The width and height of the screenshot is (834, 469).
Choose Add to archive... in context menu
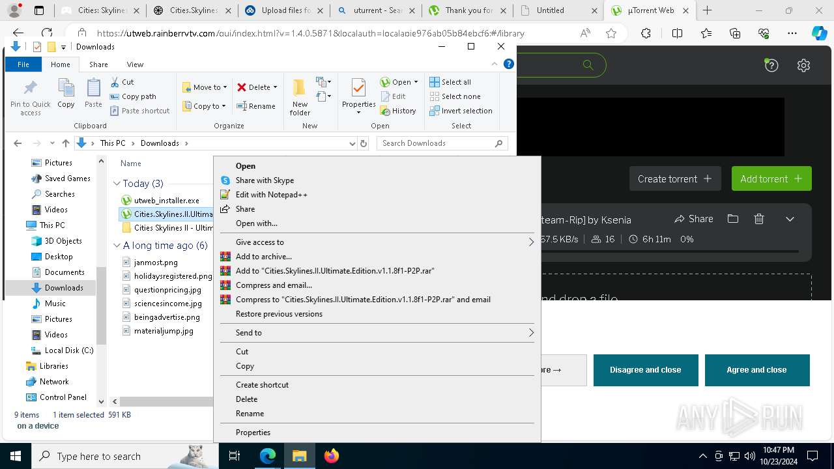coord(263,257)
